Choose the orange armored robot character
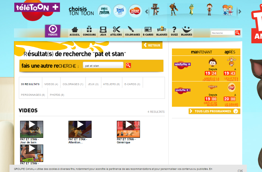Screen dimensions: 262x172 173,9
